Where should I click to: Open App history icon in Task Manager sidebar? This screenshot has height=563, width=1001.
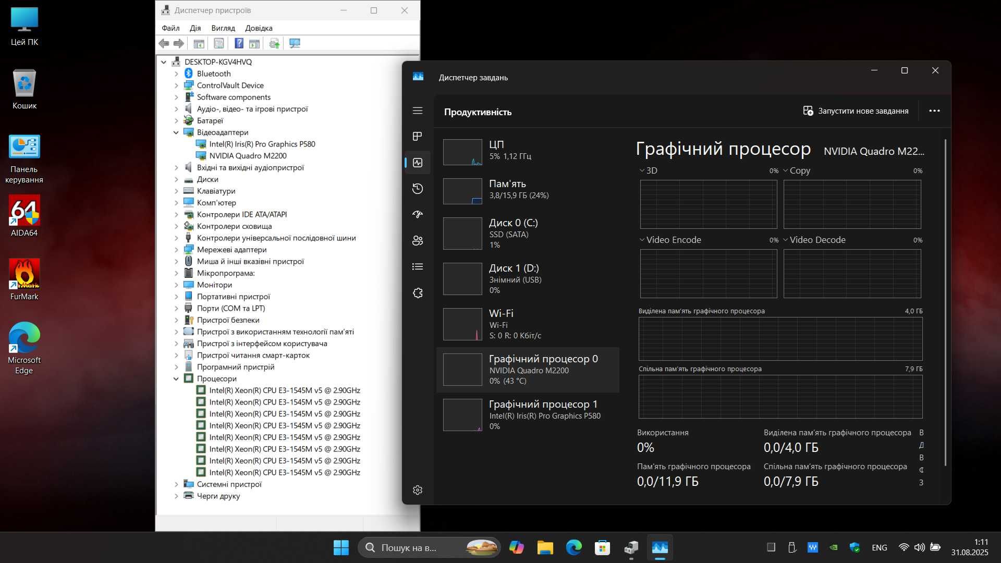[x=418, y=189]
